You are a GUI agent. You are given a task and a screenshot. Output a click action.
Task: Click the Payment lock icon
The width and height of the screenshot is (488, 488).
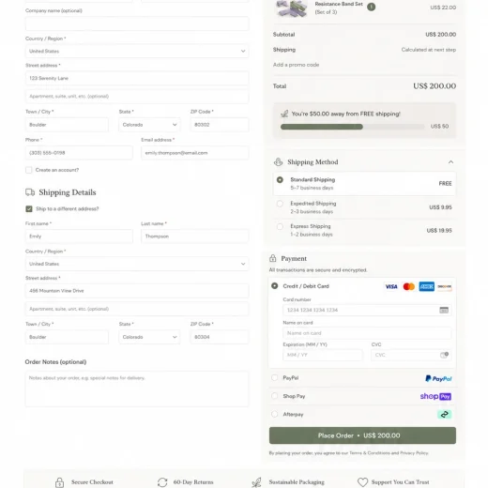point(273,258)
